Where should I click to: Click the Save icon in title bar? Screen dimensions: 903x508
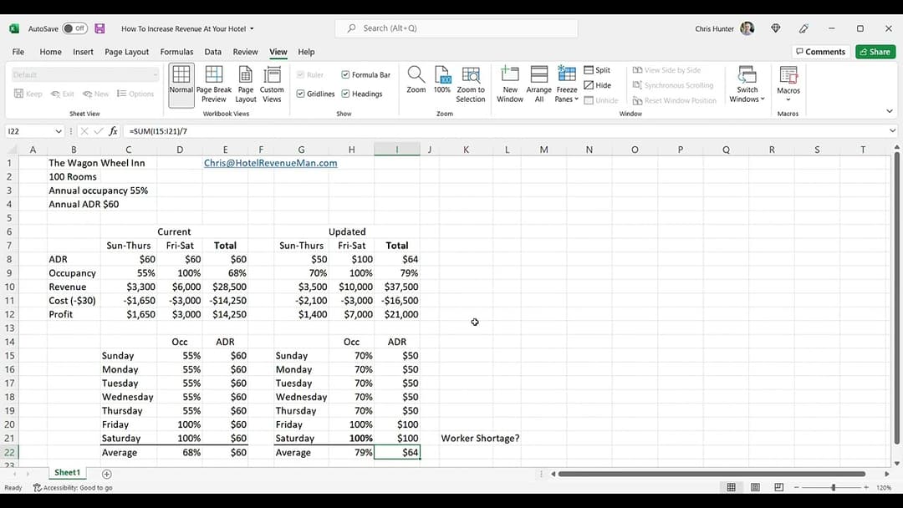click(99, 28)
